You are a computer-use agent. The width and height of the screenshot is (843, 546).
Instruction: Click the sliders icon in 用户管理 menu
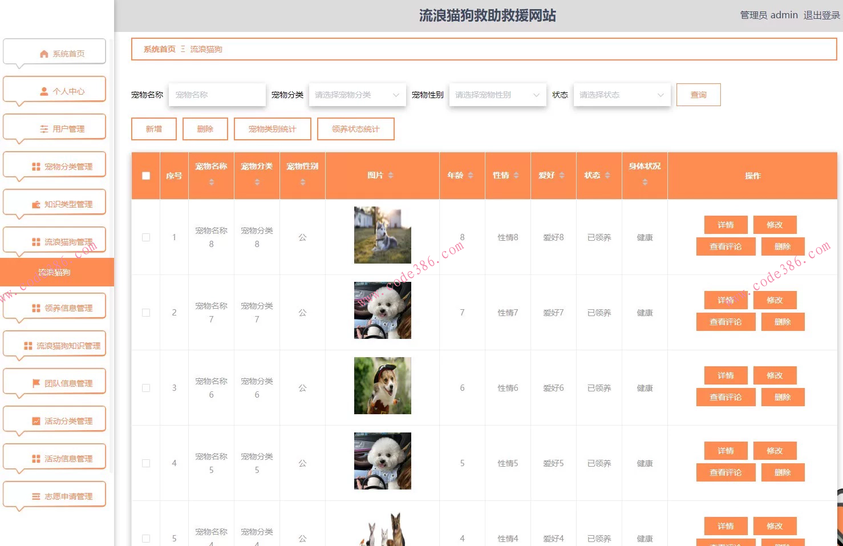[x=44, y=129]
